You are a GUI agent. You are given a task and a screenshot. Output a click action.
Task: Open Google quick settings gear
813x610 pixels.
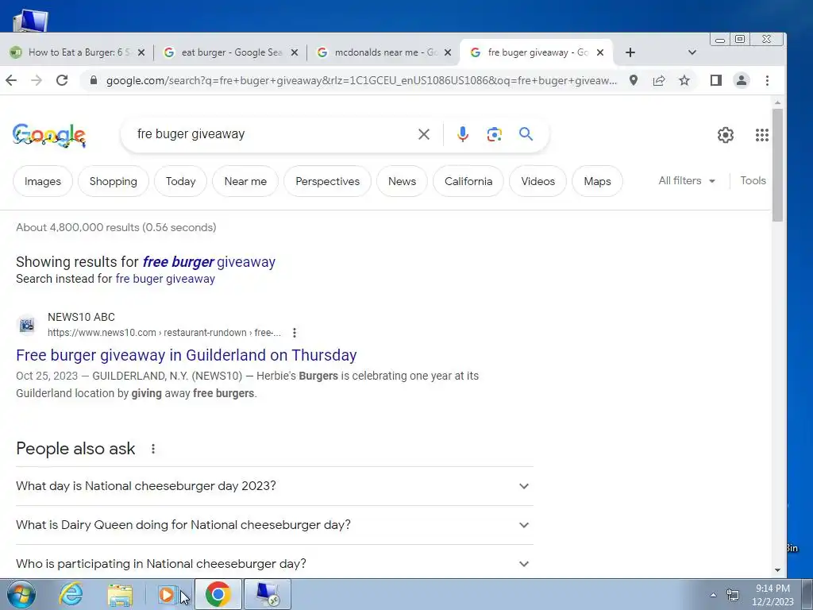point(726,135)
